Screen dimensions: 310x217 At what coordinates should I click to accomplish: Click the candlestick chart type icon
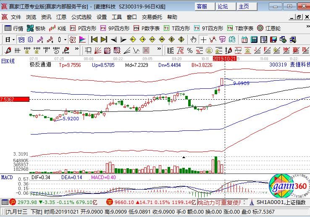pos(59,40)
